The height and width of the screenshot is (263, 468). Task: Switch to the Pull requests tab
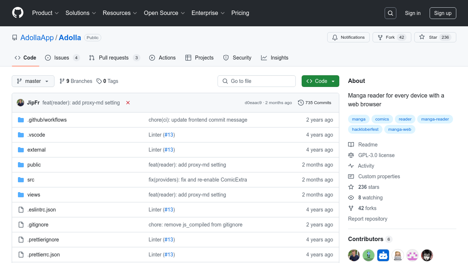[114, 58]
